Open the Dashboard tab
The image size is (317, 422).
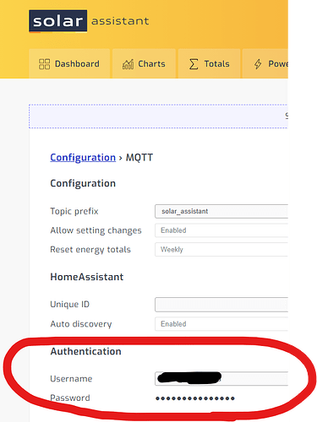69,63
